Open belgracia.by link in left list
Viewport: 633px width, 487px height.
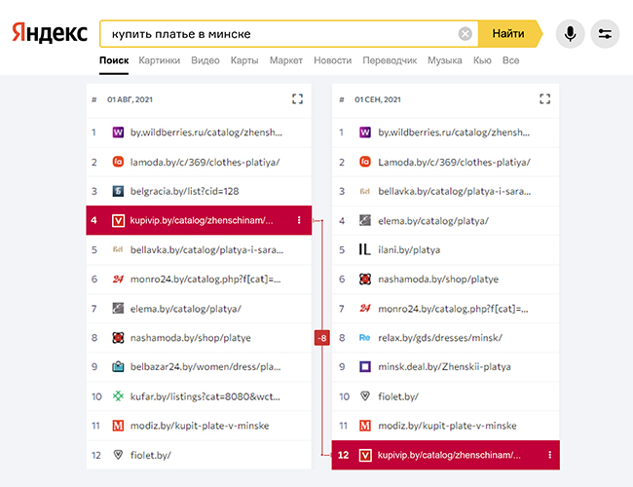pos(184,191)
